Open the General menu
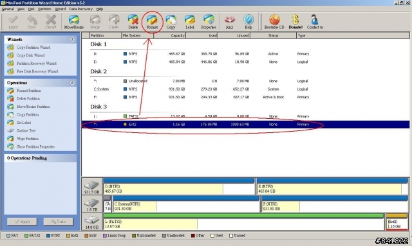412x246 pixels. pos(8,9)
